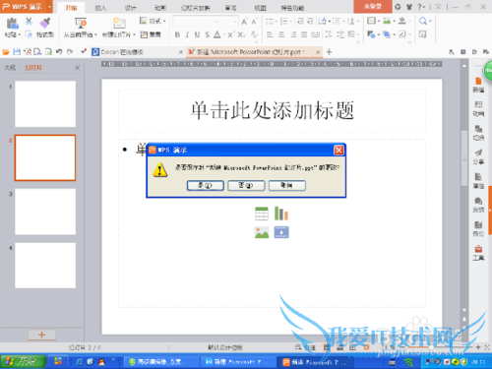
Task: Add a new document tab with plus
Action: click(329, 52)
